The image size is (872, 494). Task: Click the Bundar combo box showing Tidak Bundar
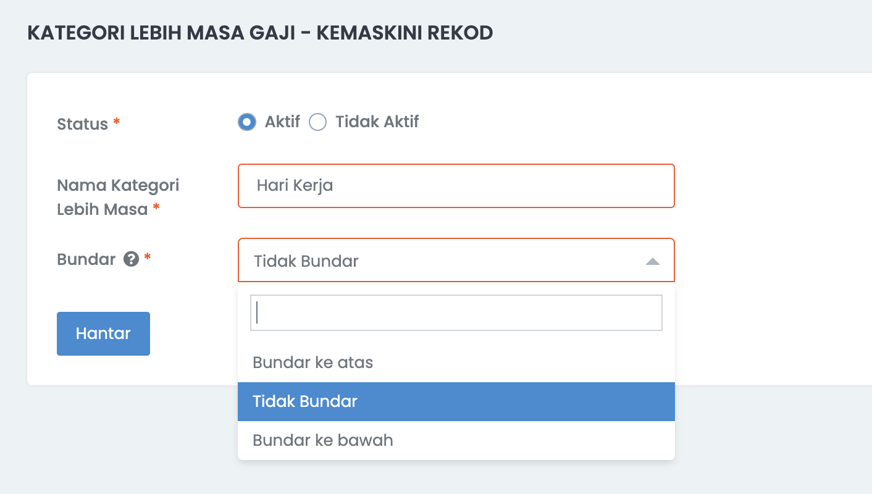tap(456, 261)
